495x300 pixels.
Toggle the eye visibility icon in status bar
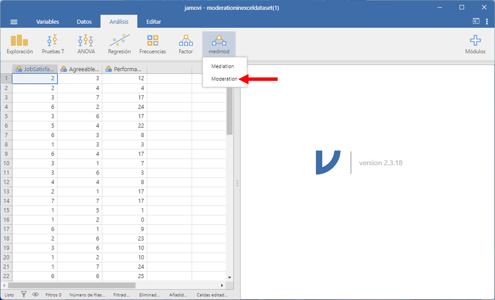point(35,294)
